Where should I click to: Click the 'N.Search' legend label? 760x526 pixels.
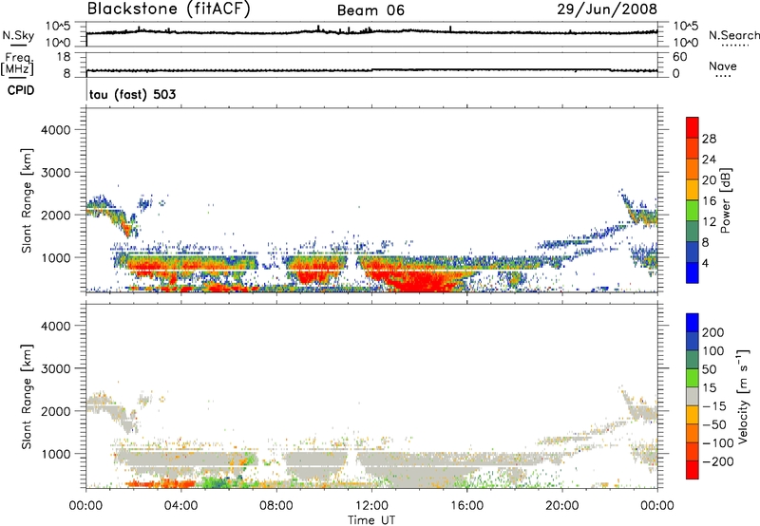[x=734, y=35]
